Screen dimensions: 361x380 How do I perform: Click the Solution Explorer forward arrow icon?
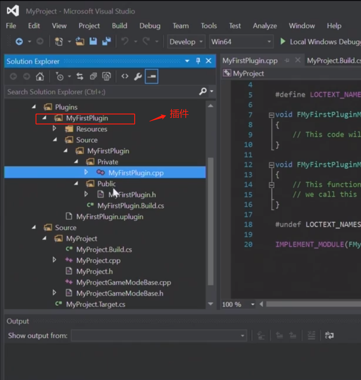click(27, 77)
